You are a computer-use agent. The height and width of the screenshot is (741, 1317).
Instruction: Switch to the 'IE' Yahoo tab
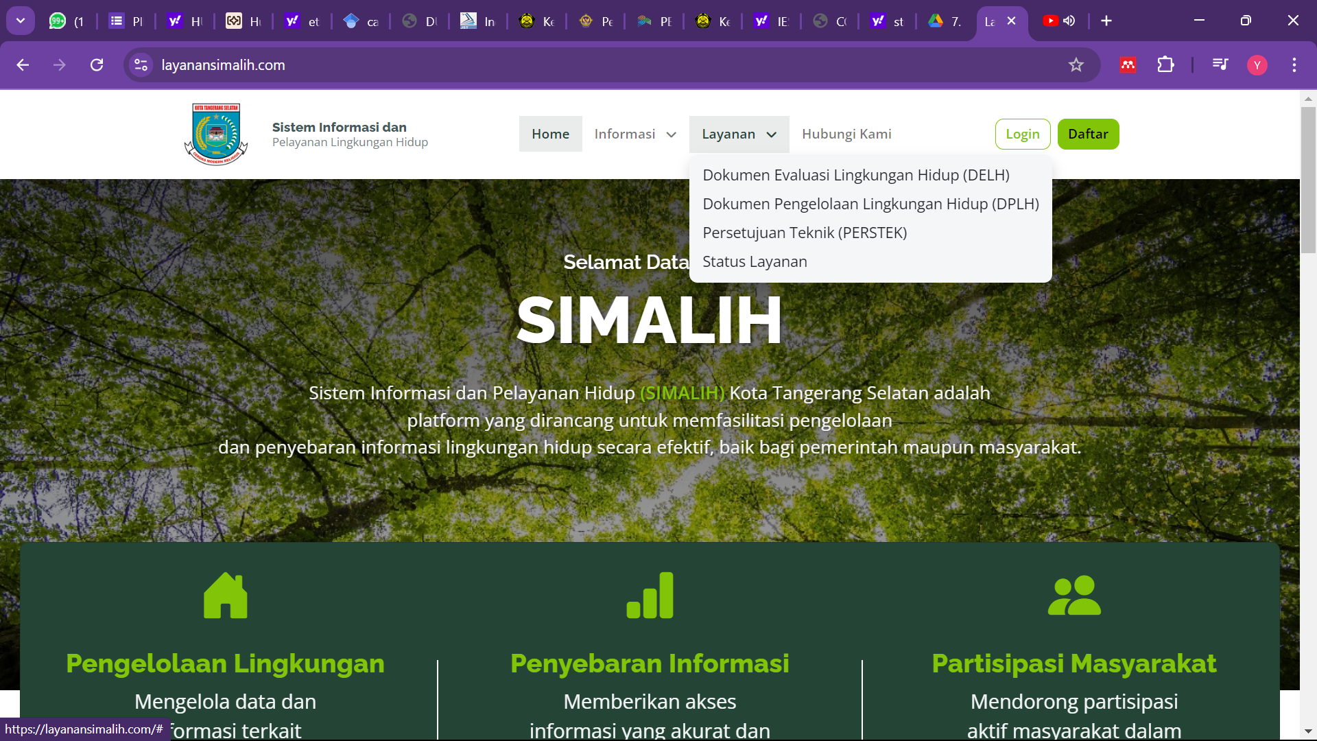tap(771, 21)
